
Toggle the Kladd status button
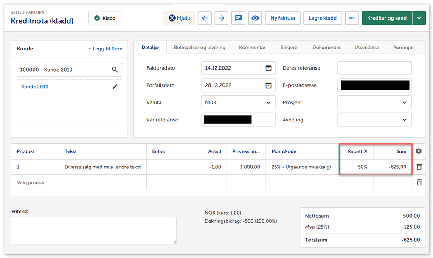(x=105, y=18)
